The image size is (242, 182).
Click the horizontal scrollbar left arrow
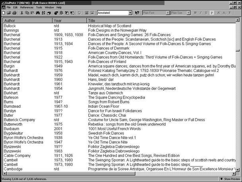click(5, 174)
